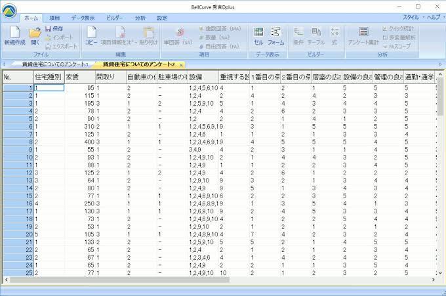The image size is (446, 296).
Task: Click the 住宅種別 cell in row 1
Action: tap(49, 88)
